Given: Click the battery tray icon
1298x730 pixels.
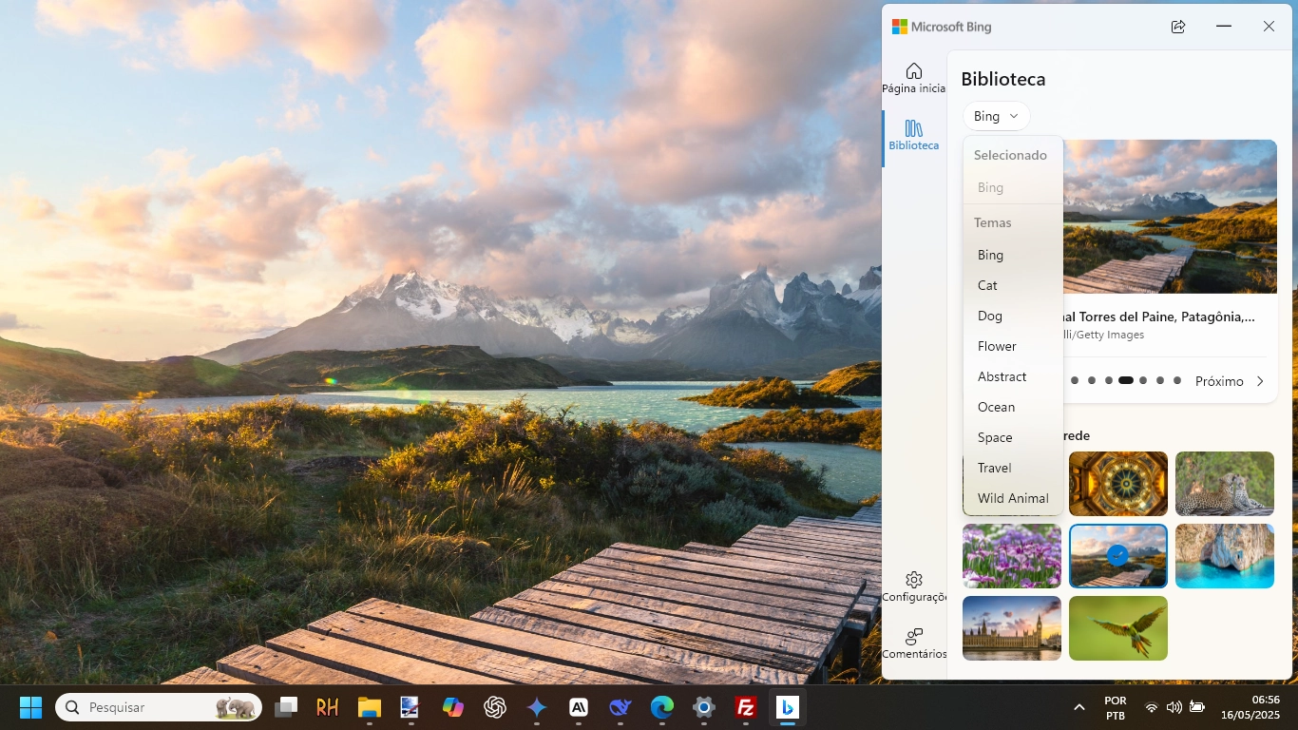Looking at the screenshot, I should 1197,707.
